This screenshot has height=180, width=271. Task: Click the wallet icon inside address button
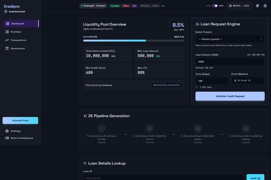click(x=230, y=6)
